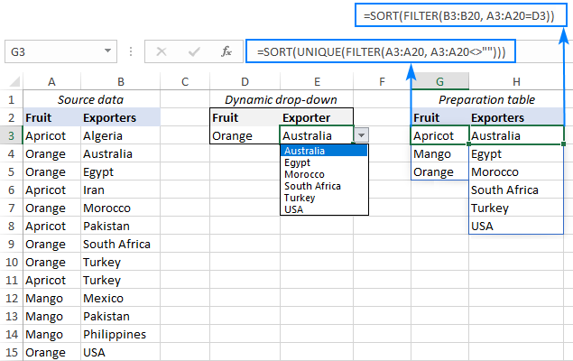This screenshot has height=361, width=573.
Task: Click the Insert Function fx icon
Action: click(x=227, y=52)
